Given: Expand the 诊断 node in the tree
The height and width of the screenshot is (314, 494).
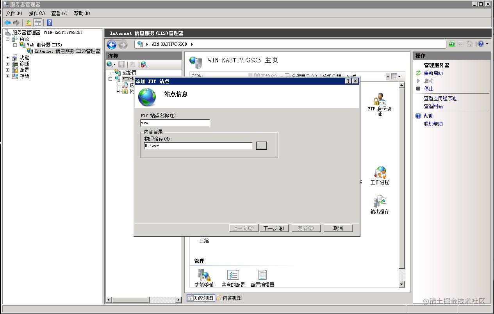Looking at the screenshot, I should click(x=7, y=64).
